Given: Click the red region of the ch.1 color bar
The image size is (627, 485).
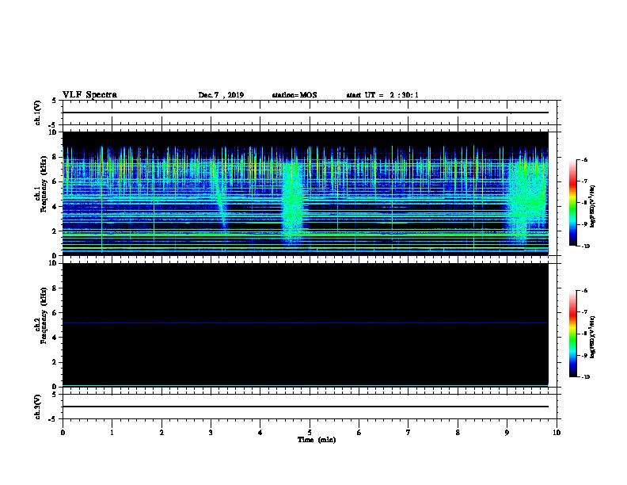Looking at the screenshot, I should tap(573, 182).
